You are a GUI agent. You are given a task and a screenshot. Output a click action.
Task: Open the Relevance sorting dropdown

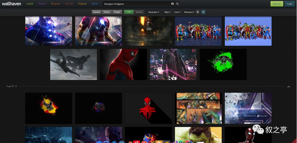click(x=189, y=12)
